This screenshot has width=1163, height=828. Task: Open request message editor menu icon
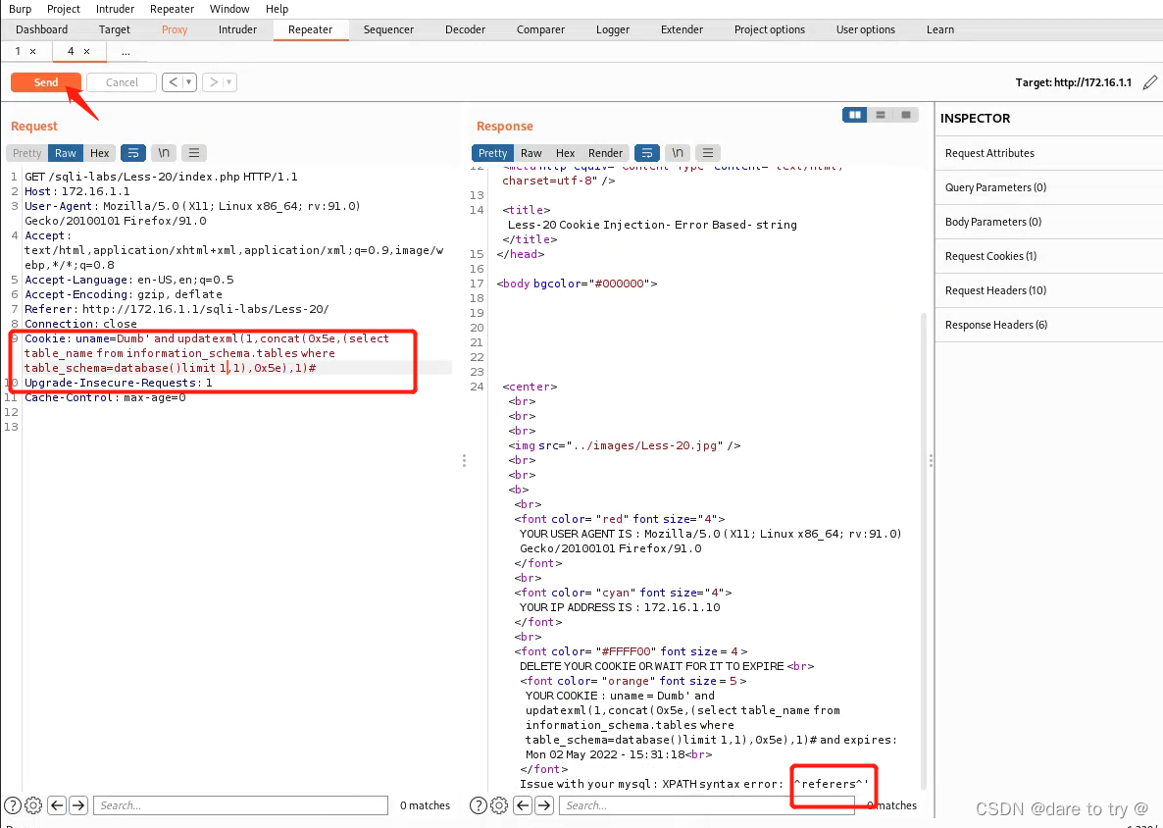(193, 153)
